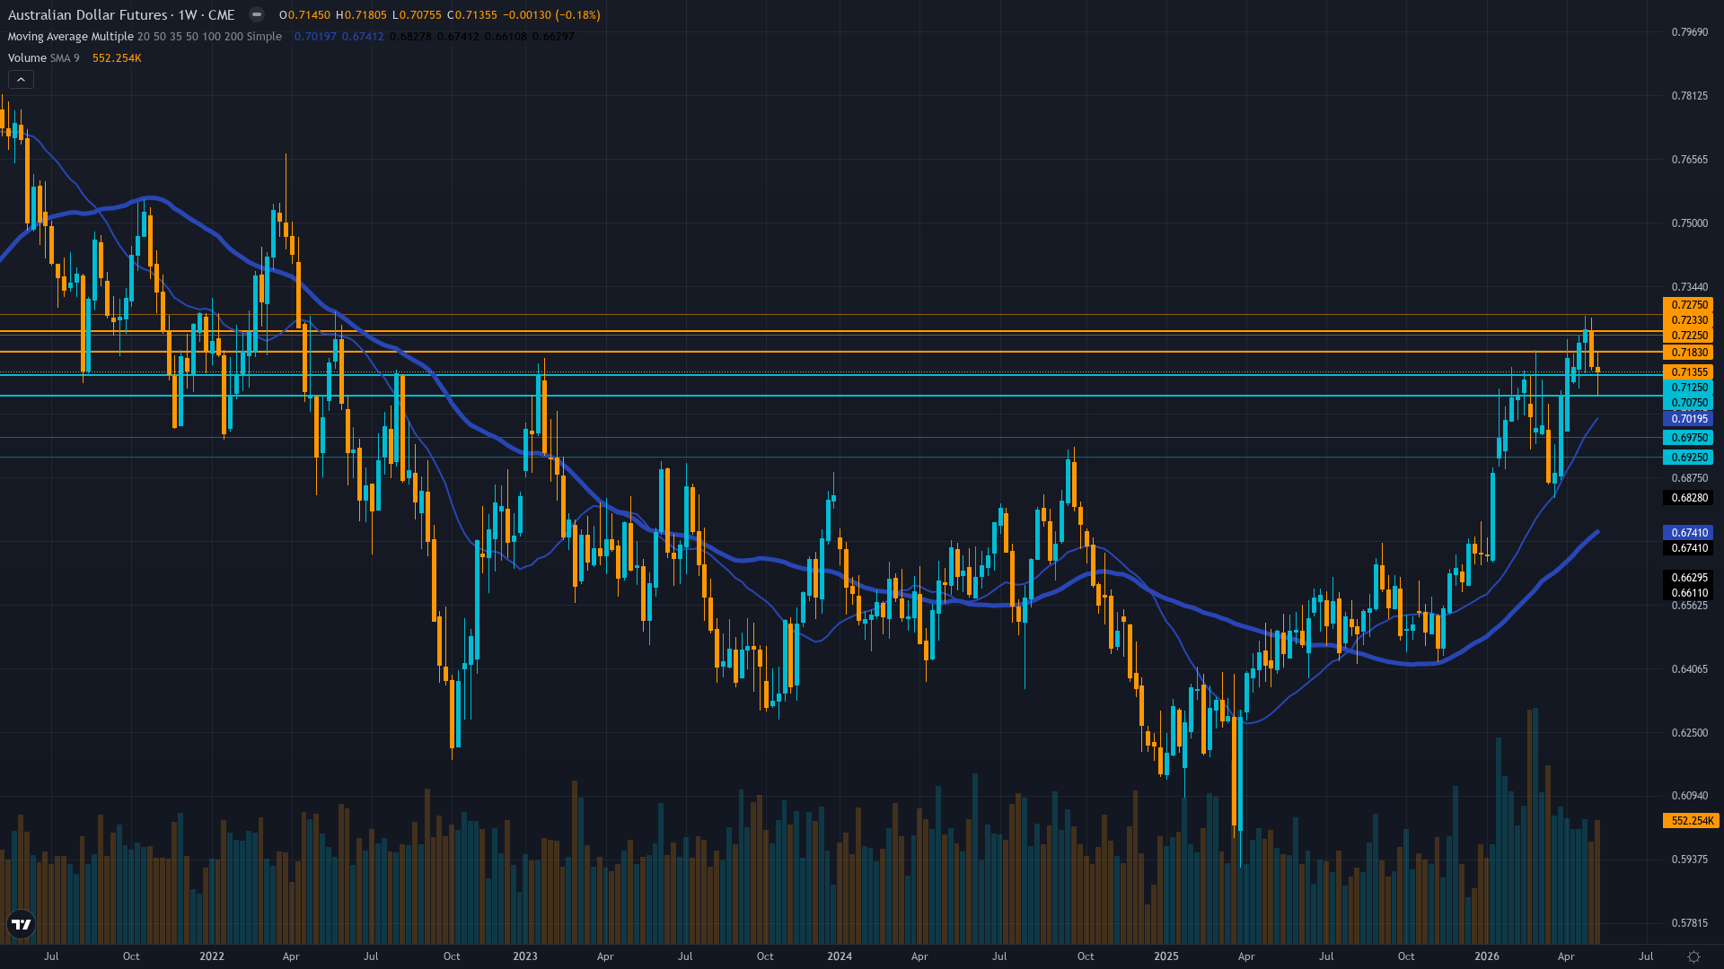Click the 0.62500 price scale tick
This screenshot has height=969, width=1724.
[1689, 733]
